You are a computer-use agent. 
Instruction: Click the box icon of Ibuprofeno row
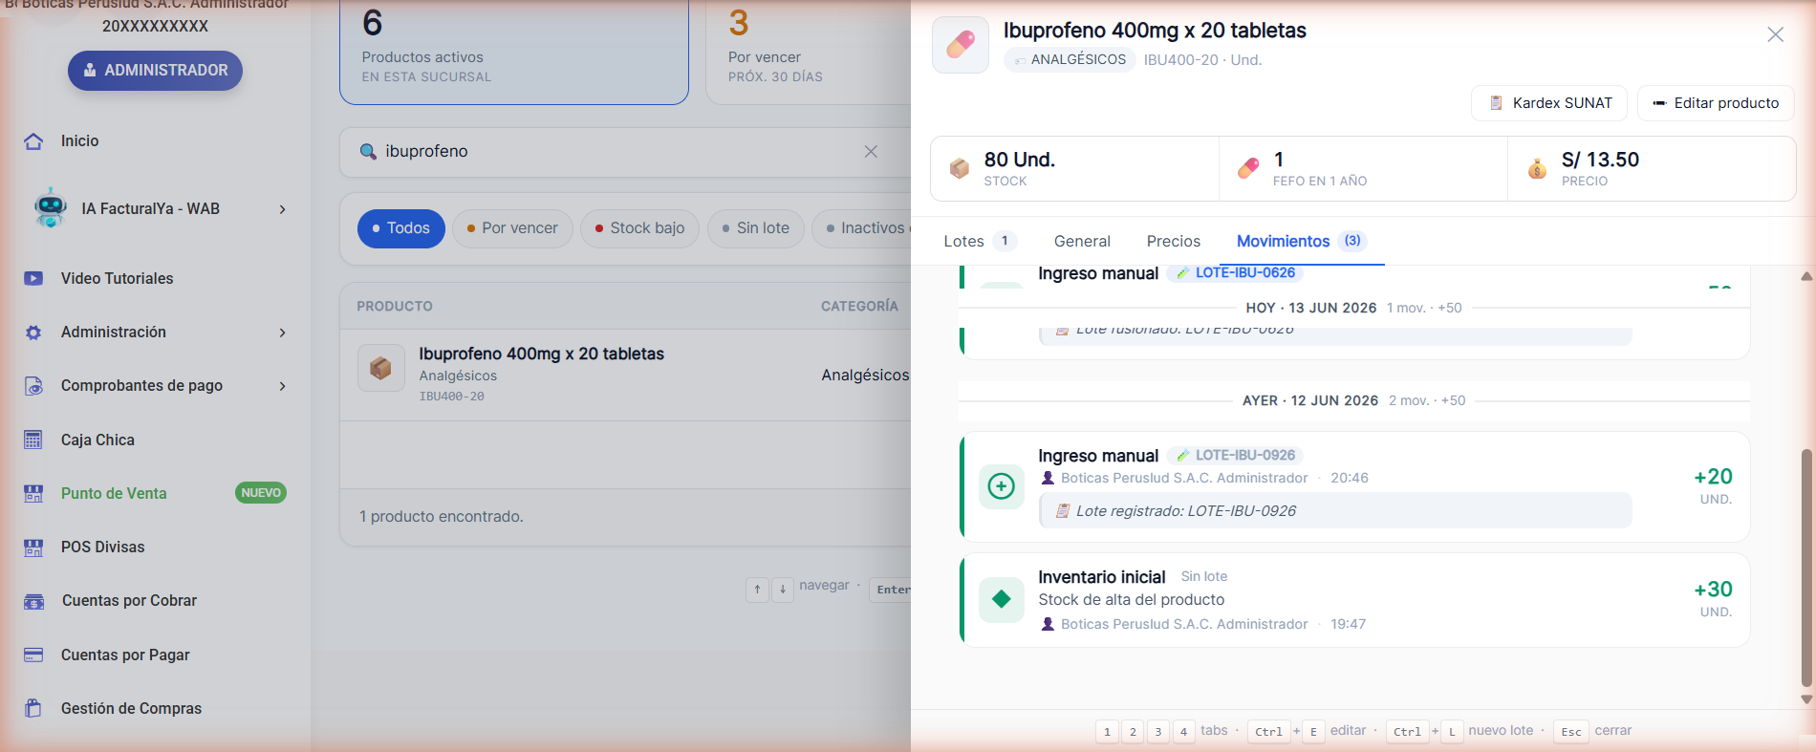[x=380, y=368]
